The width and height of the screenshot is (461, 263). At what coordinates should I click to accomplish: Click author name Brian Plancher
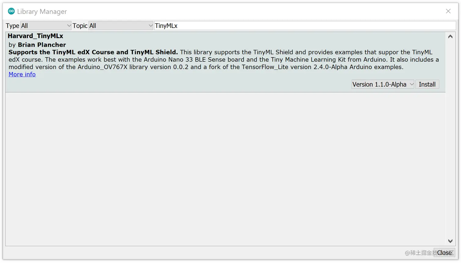[x=42, y=45]
